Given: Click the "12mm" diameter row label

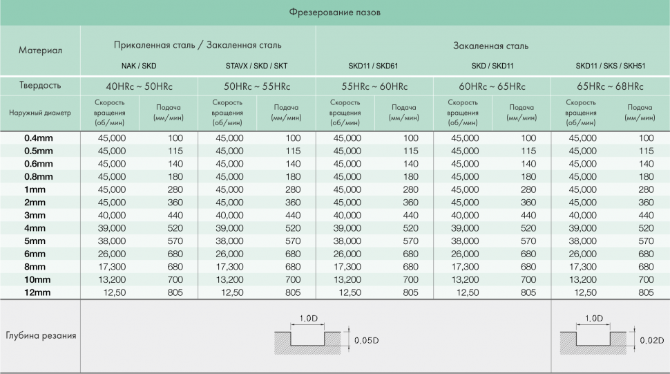Looking at the screenshot, I should pos(37,293).
